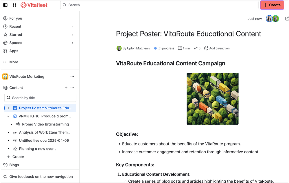Image resolution: width=289 pixels, height=183 pixels.
Task: Change the In progress status
Action: click(x=164, y=48)
